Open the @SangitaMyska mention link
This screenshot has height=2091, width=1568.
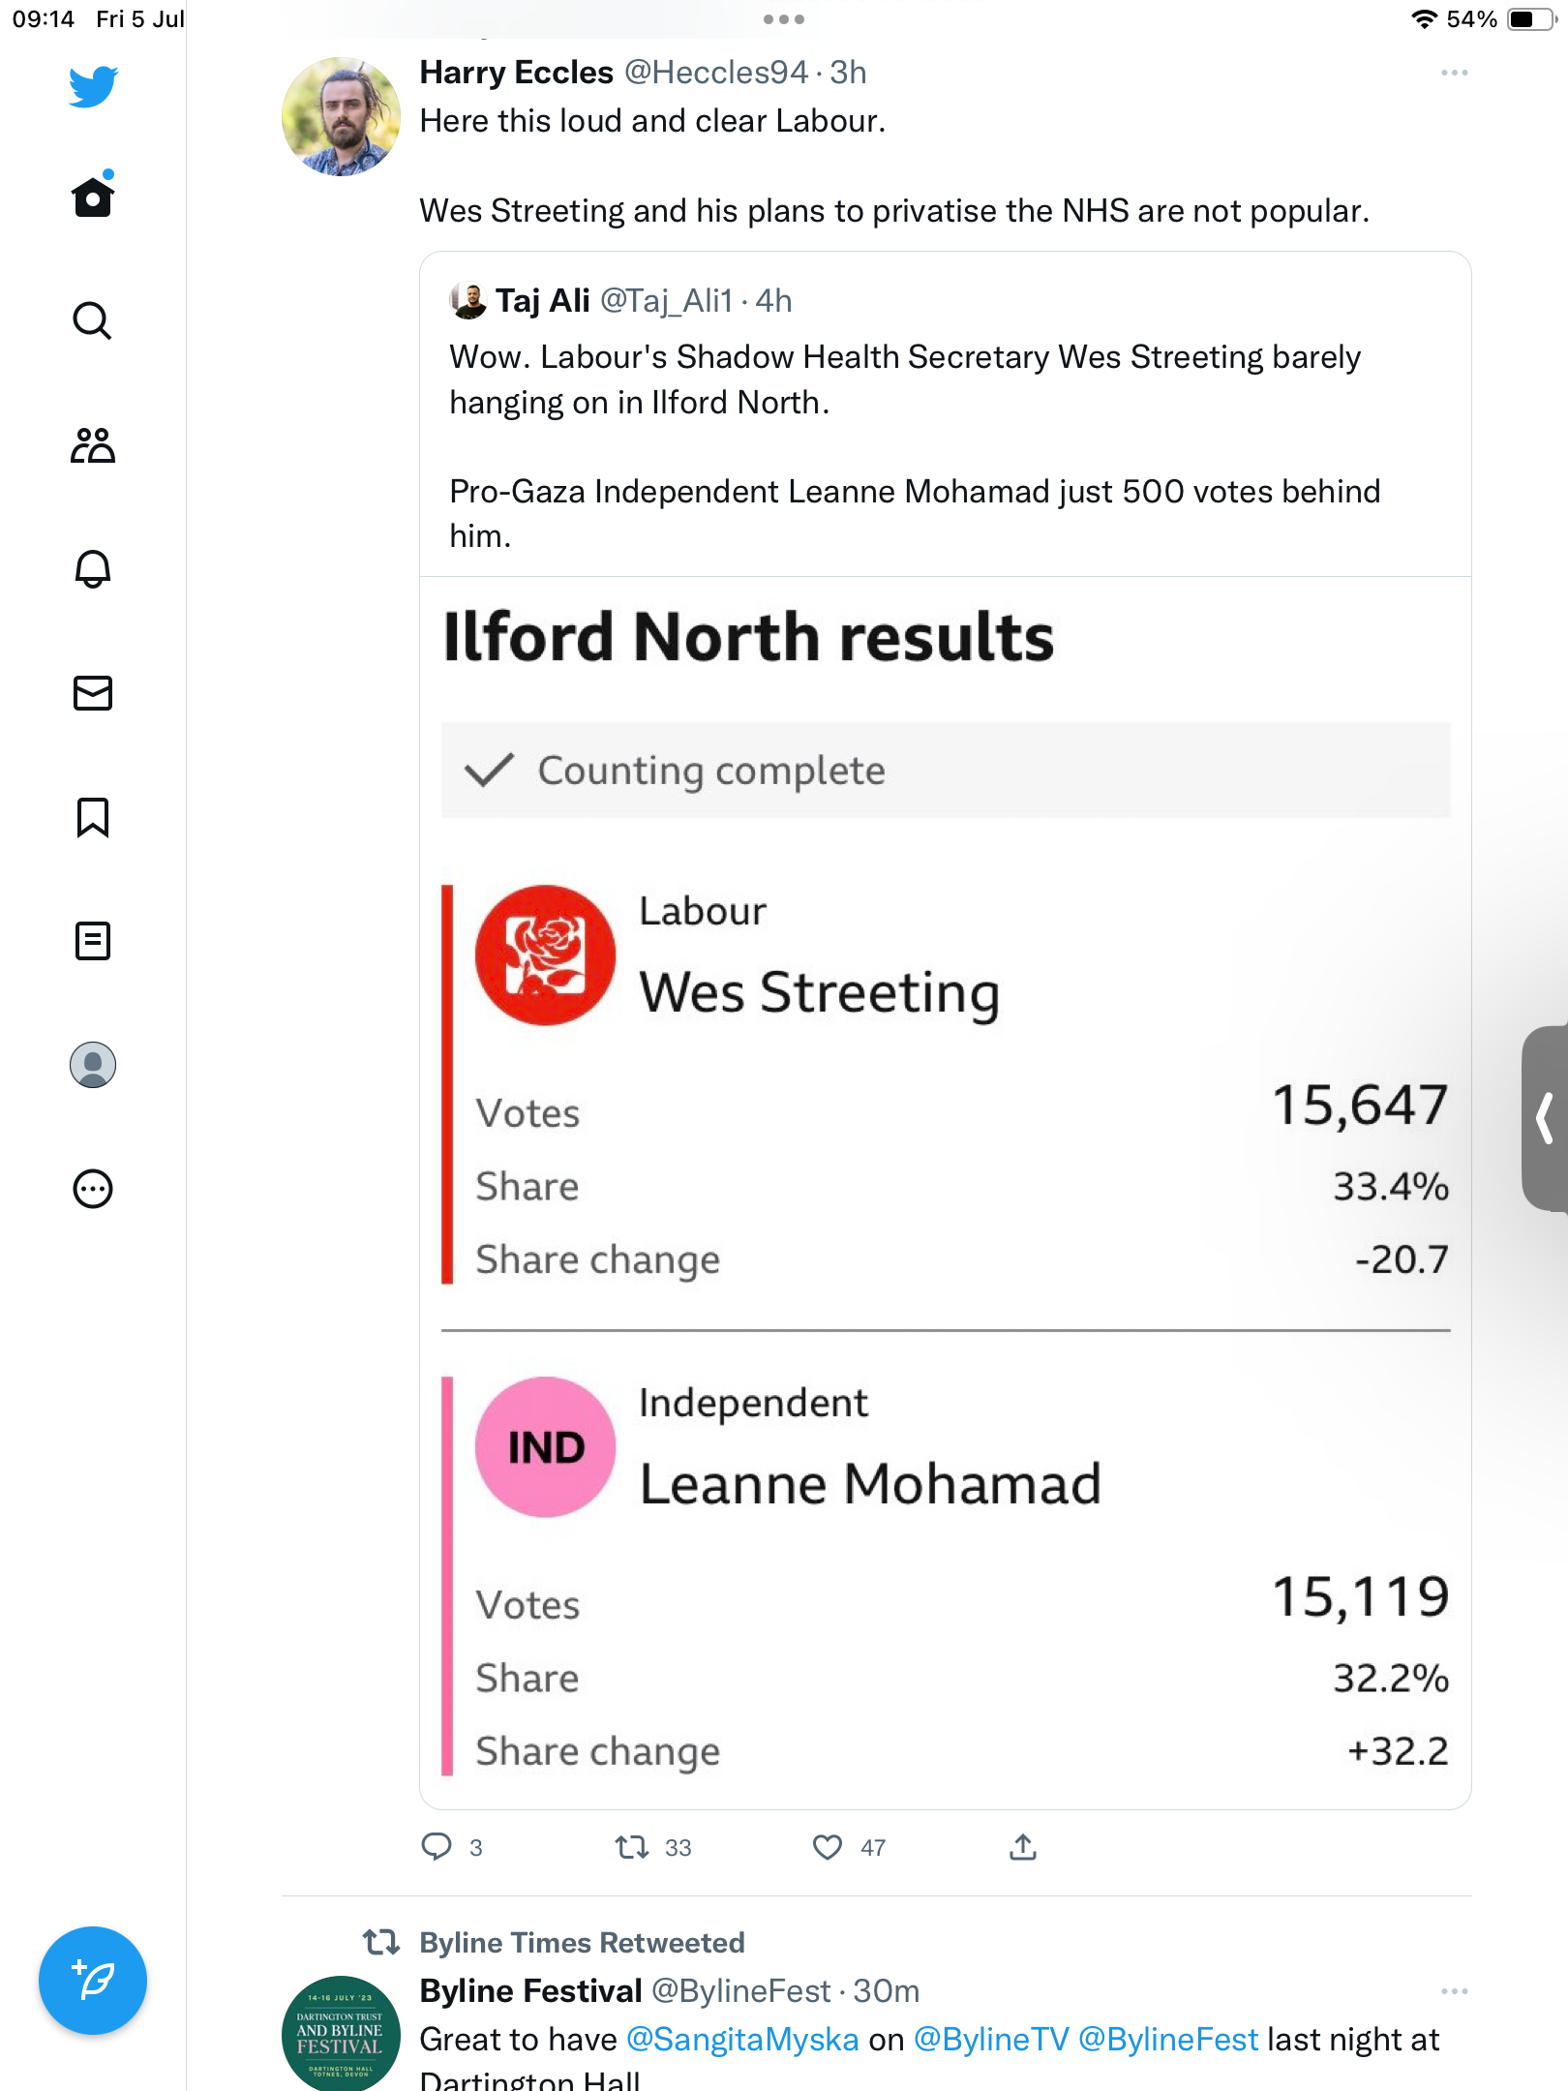(742, 2040)
